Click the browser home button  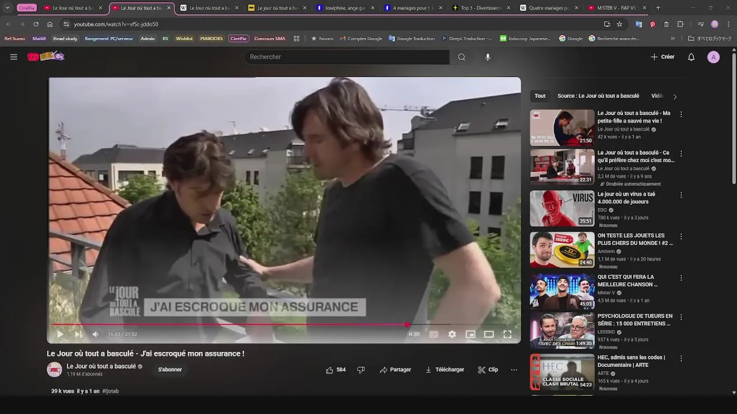tap(50, 24)
